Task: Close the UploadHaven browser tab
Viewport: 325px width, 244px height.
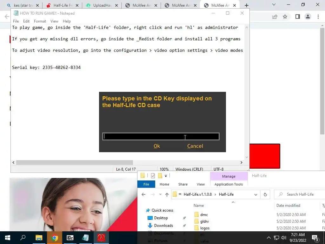Action: click(116, 6)
